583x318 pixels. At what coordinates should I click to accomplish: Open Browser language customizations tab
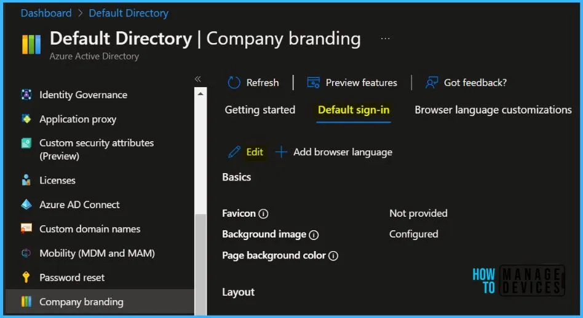point(493,110)
